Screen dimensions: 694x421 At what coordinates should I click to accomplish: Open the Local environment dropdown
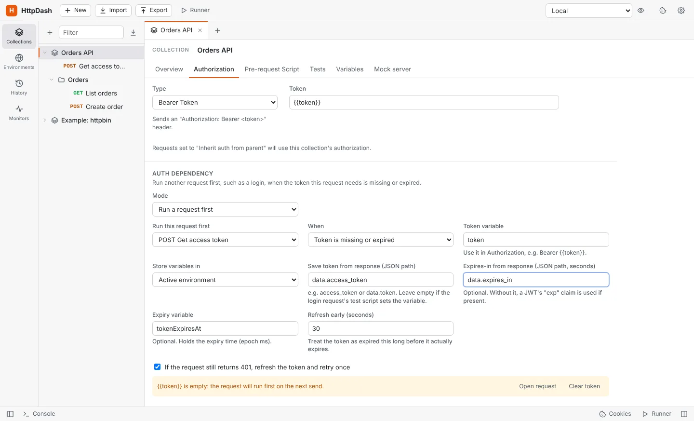(x=588, y=11)
